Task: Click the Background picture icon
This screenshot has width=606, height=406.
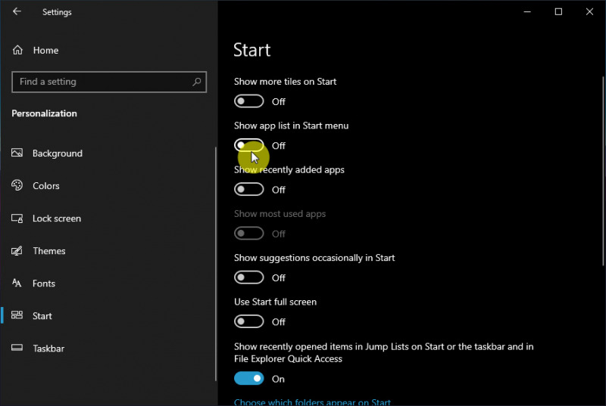Action: coord(17,153)
